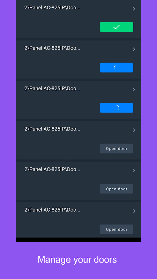
Task: Select the third Panel AC-825IP door label
Action: 52,89
